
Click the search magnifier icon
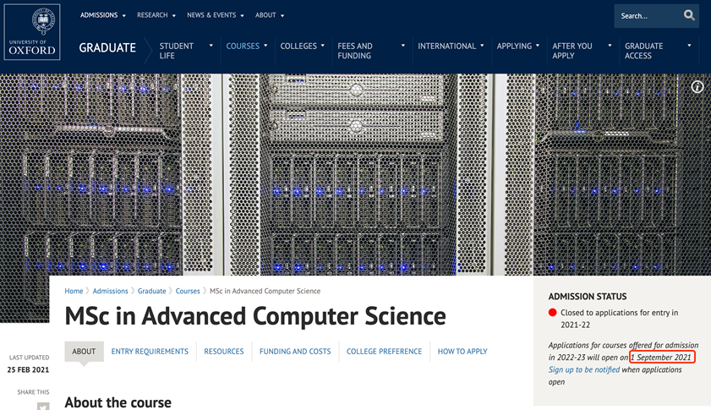pyautogui.click(x=689, y=15)
